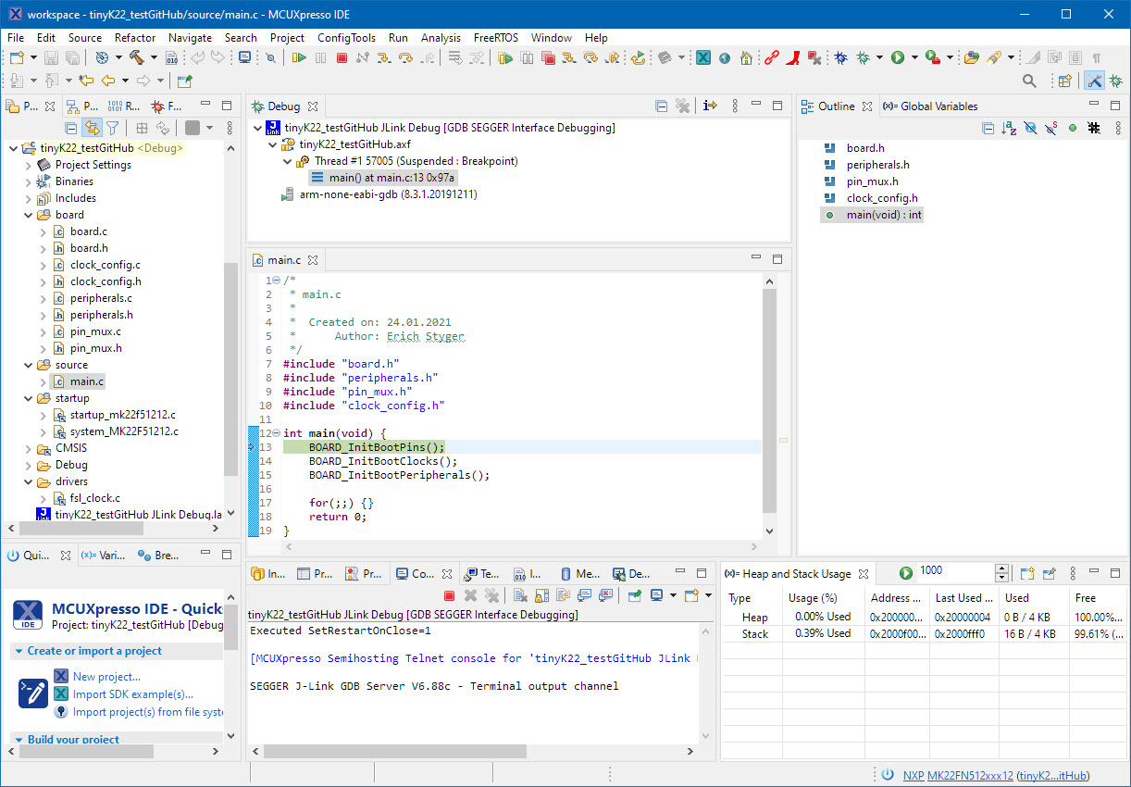1131x787 pixels.
Task: Click the 'New project...' link
Action: click(106, 677)
